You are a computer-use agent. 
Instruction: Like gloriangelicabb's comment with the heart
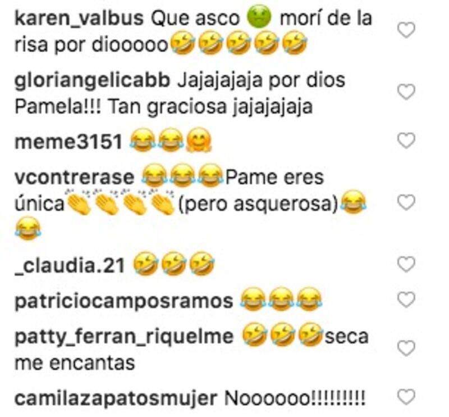point(406,92)
